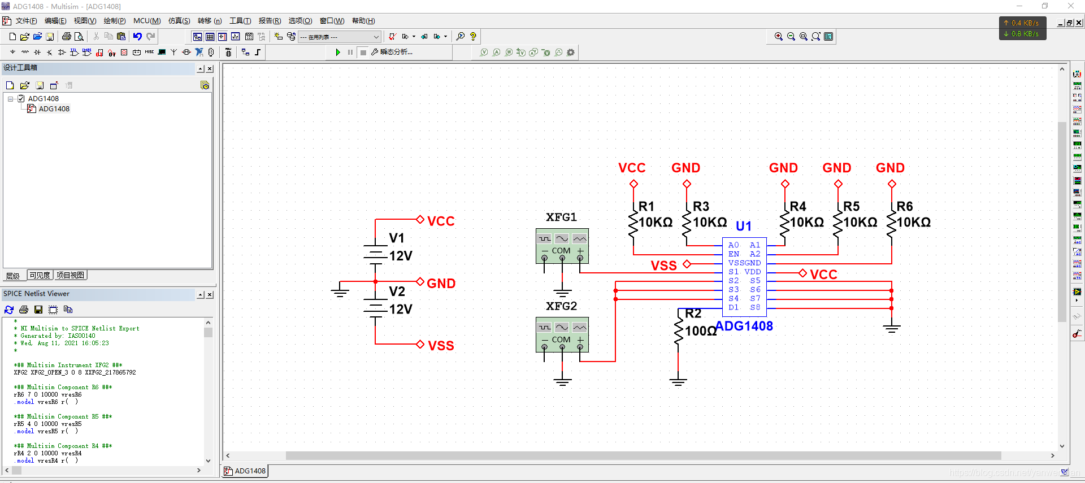This screenshot has width=1085, height=483.
Task: Place a MISC component
Action: click(x=149, y=52)
